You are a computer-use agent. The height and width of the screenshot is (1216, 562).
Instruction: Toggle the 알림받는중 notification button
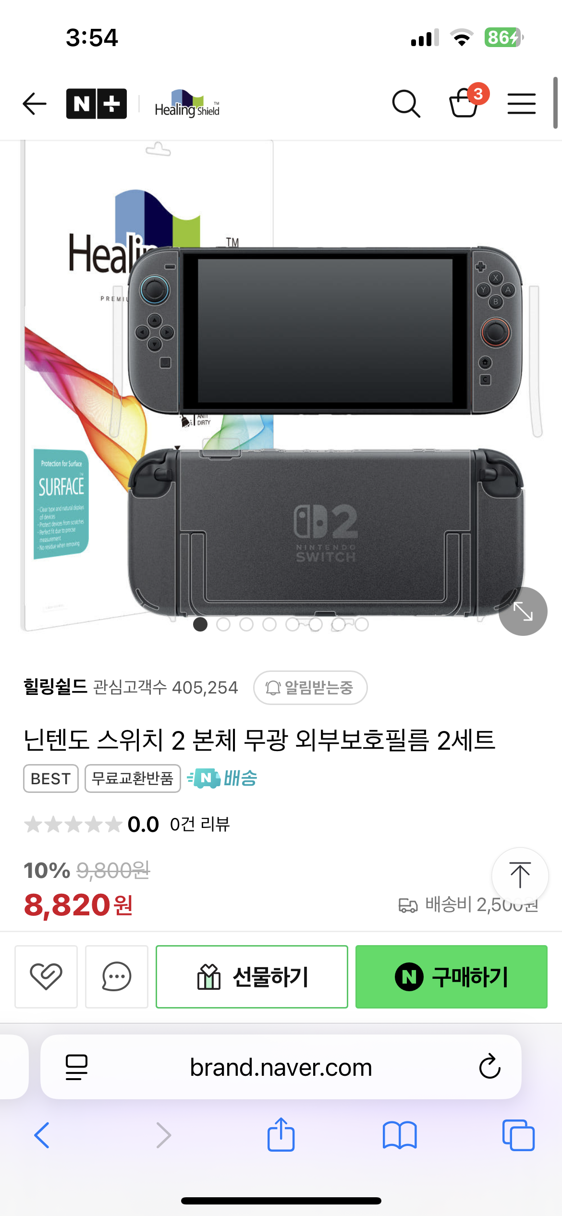click(x=310, y=688)
